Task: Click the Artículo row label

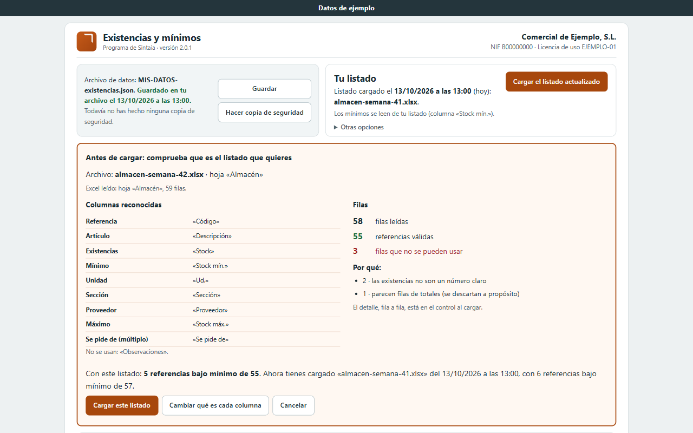Action: tap(97, 236)
